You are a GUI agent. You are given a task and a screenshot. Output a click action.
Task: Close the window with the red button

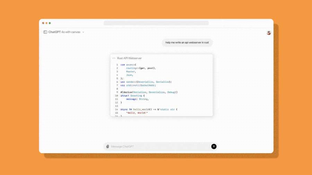click(x=43, y=23)
